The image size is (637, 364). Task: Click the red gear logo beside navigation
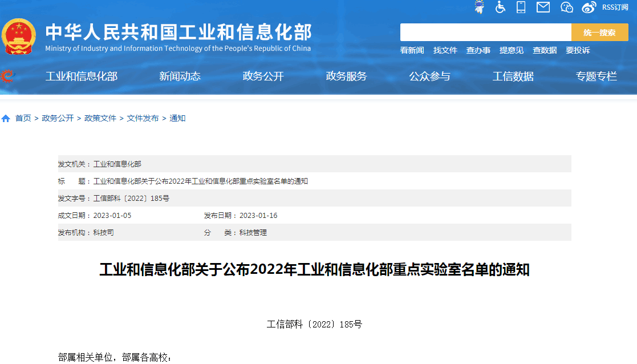click(x=7, y=76)
